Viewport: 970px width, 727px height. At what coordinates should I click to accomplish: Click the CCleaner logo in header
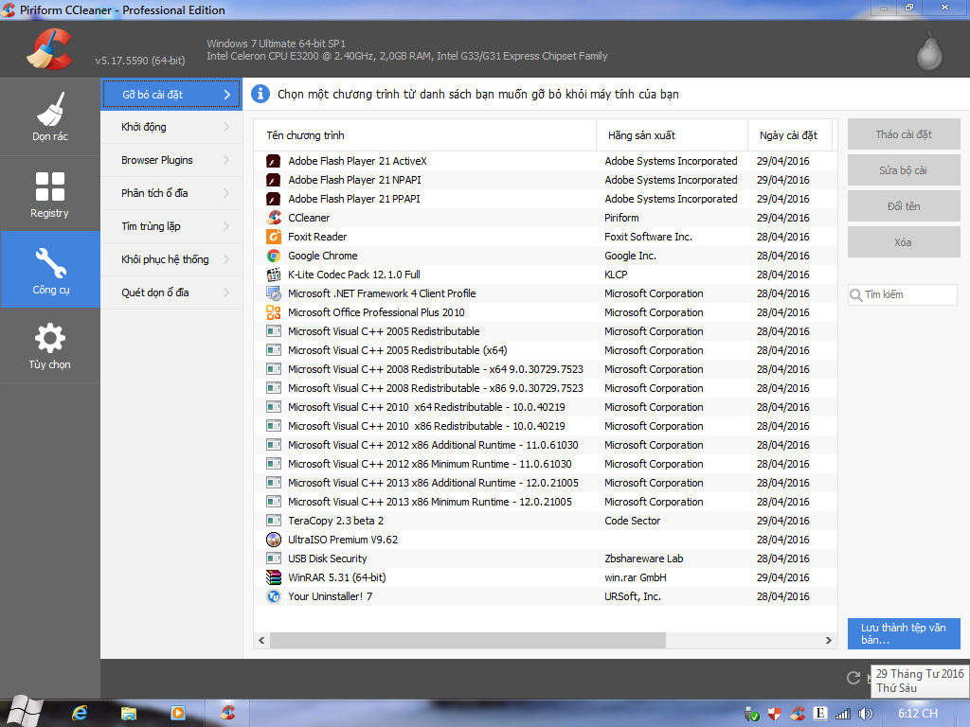pyautogui.click(x=49, y=49)
